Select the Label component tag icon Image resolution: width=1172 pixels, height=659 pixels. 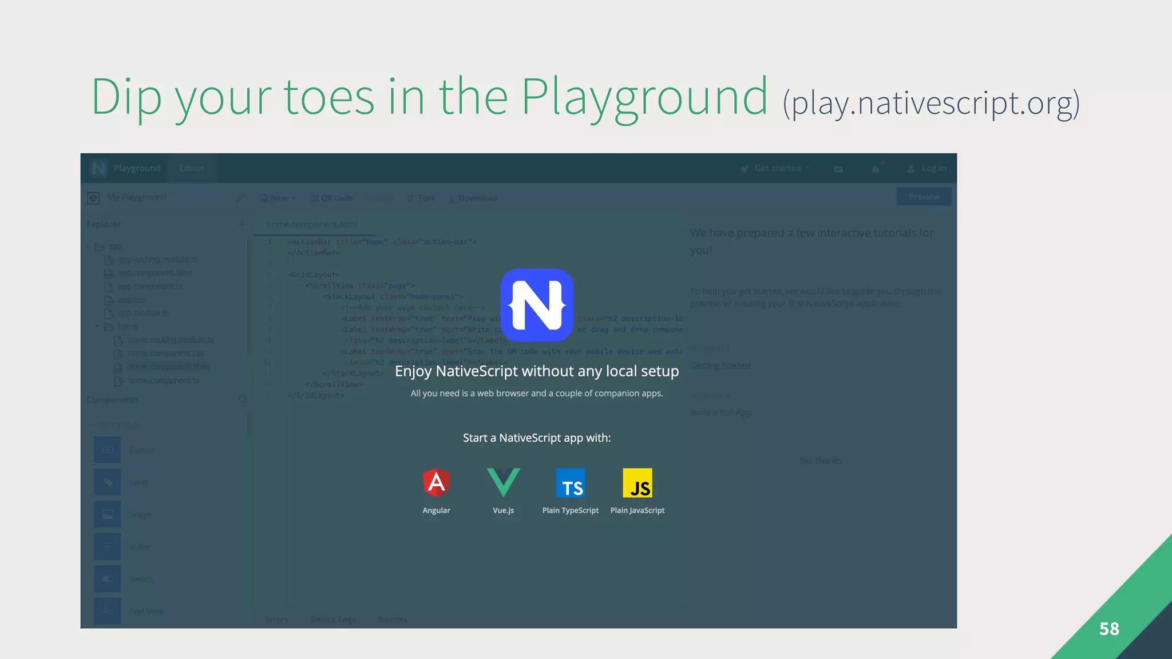coord(108,482)
